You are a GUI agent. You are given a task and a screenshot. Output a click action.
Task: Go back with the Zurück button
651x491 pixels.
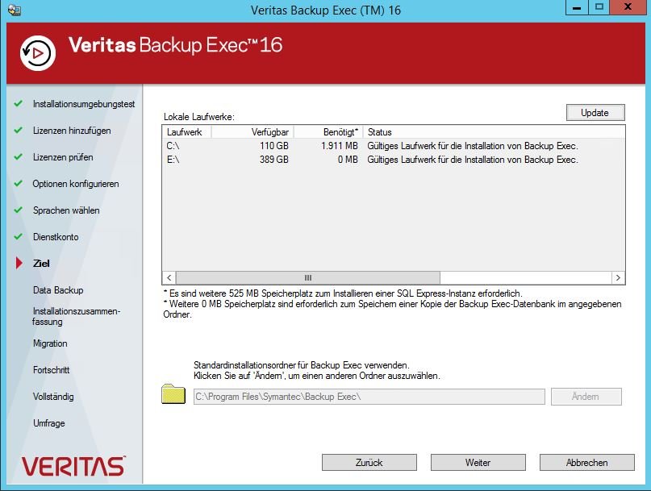pos(369,462)
